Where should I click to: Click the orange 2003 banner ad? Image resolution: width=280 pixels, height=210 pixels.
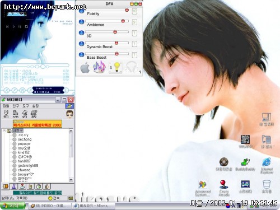click(37, 124)
